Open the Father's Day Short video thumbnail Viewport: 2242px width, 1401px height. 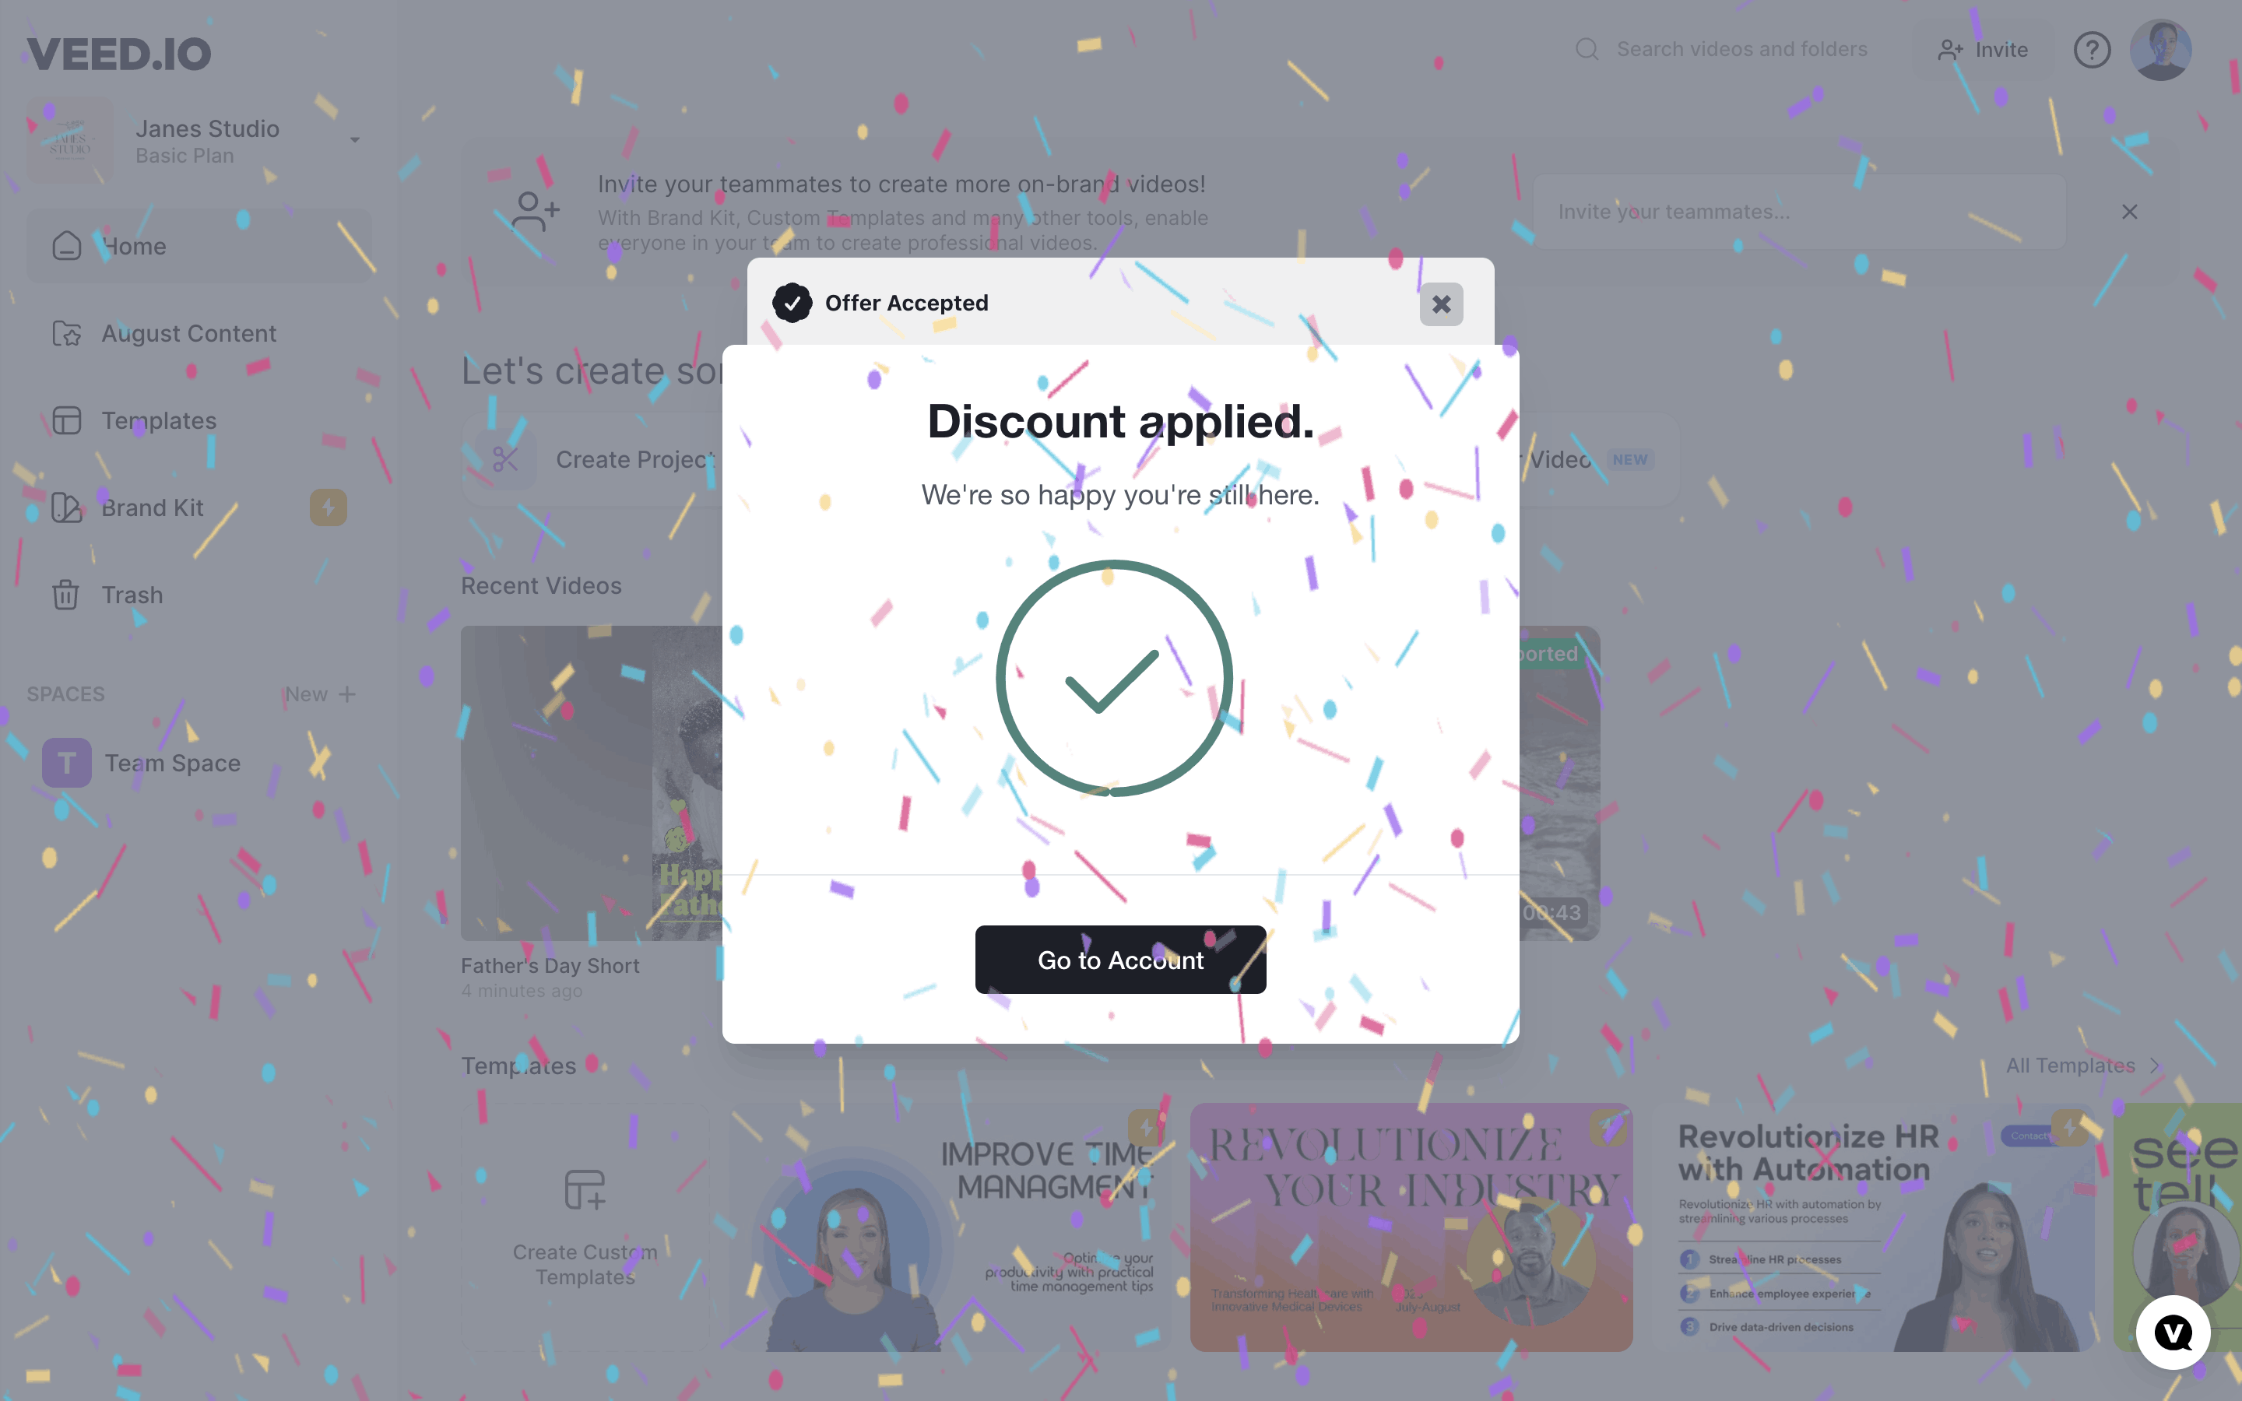592,783
